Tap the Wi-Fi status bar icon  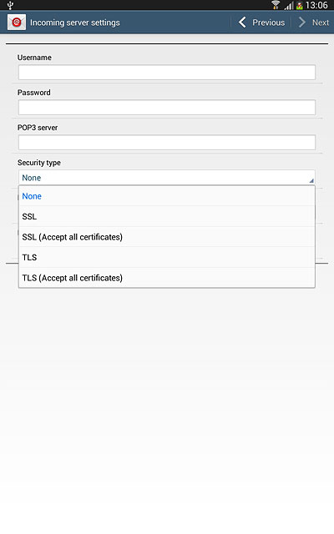point(276,5)
